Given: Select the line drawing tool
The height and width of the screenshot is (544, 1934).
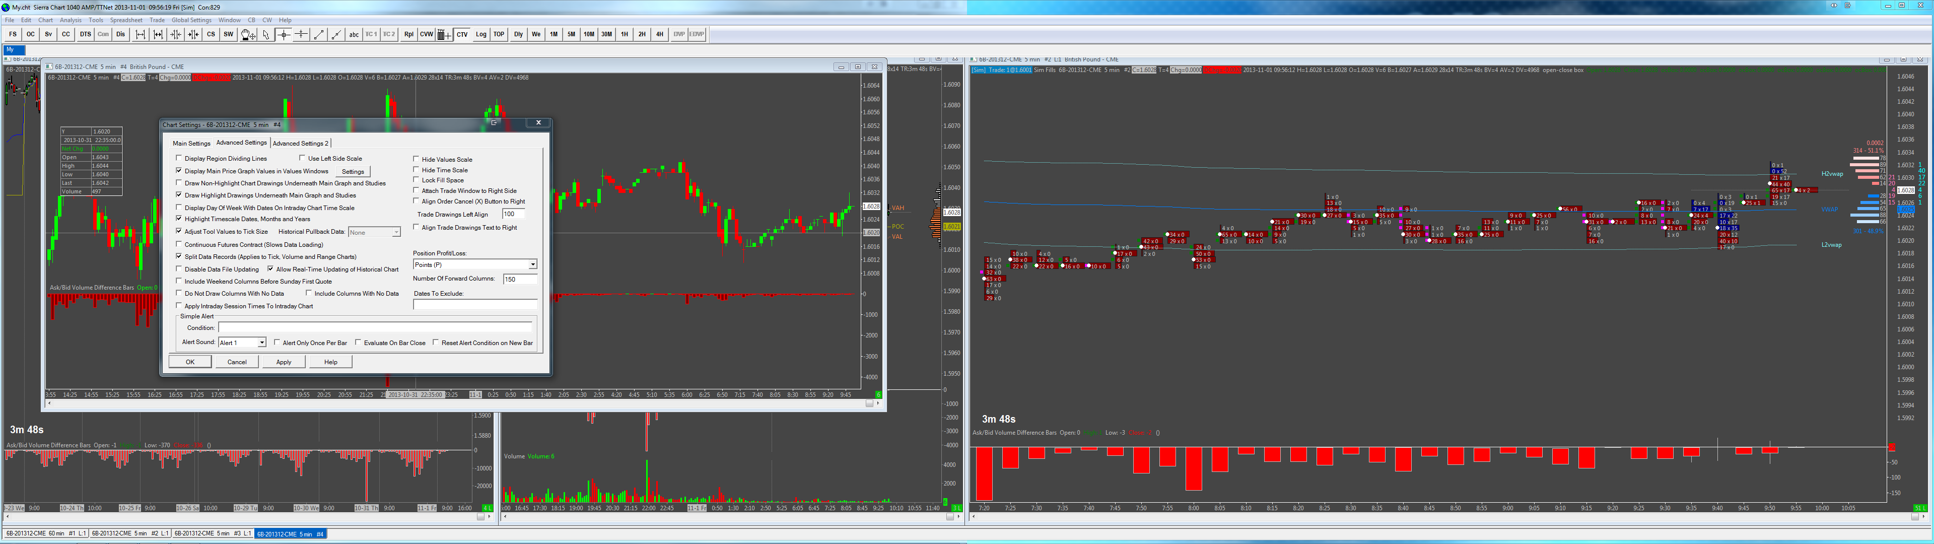Looking at the screenshot, I should (x=318, y=35).
